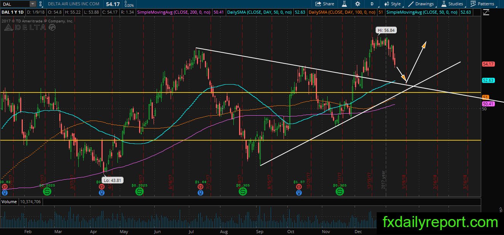The image size is (504, 235).
Task: Select DailySMA (CLOSE, DAY, 50) study label
Action: click(259, 12)
